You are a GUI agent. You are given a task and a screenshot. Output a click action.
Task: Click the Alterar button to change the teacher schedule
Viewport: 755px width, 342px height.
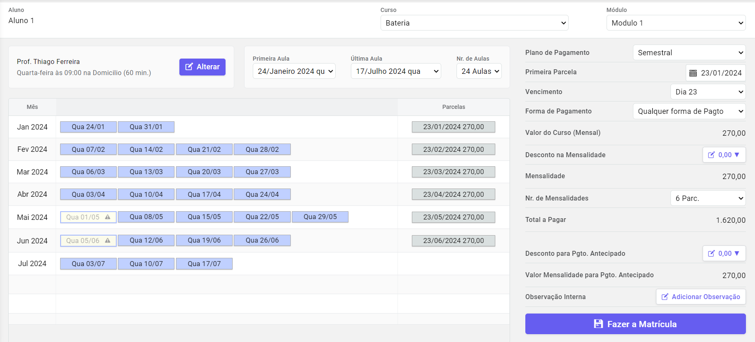pyautogui.click(x=202, y=67)
